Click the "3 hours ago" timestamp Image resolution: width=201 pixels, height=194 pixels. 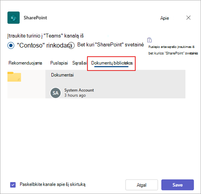pos(75,95)
